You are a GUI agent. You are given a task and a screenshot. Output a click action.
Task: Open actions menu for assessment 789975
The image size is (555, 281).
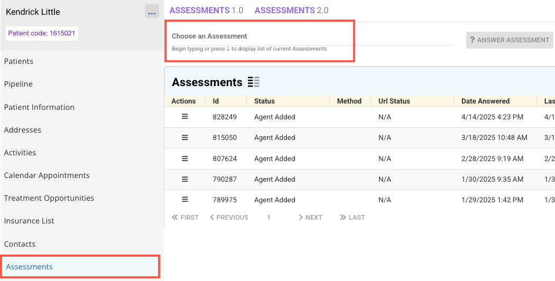tap(185, 200)
